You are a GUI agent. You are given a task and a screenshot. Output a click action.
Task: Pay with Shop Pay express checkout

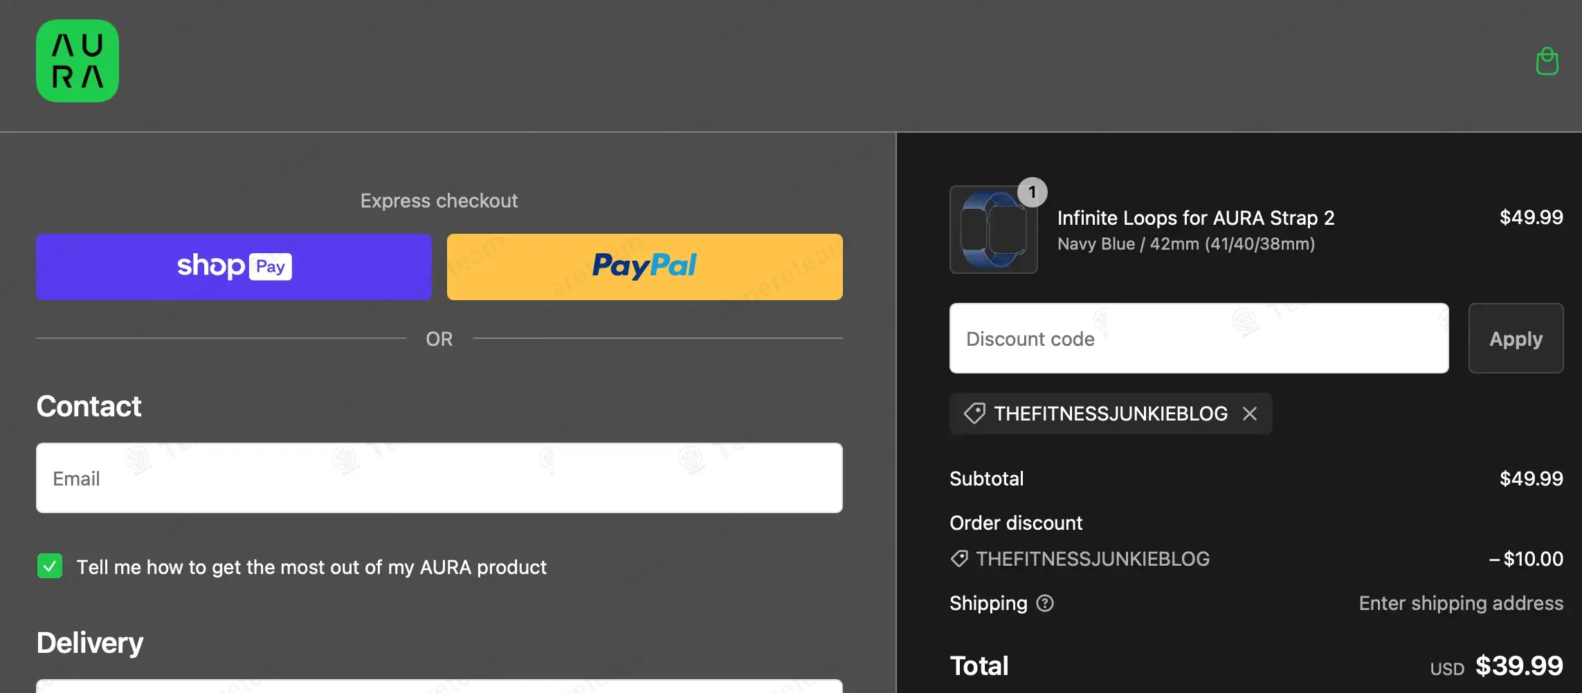(234, 267)
